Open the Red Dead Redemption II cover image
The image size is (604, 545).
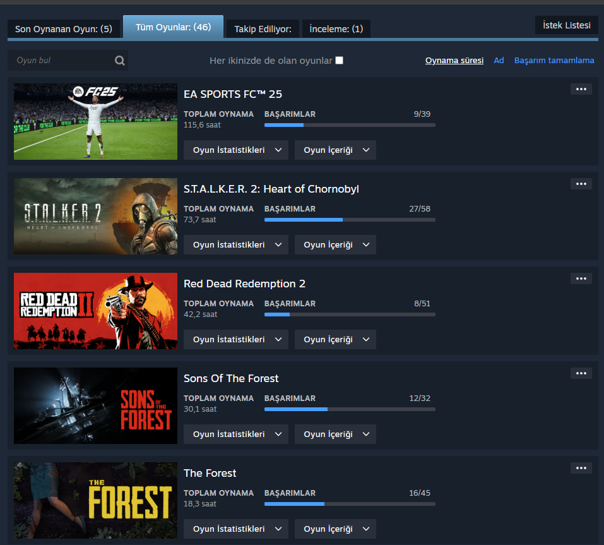point(95,311)
